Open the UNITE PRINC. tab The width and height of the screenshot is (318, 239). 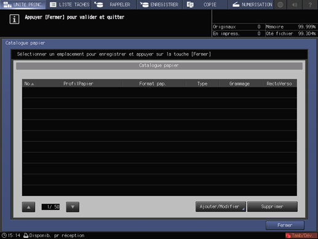23,4
